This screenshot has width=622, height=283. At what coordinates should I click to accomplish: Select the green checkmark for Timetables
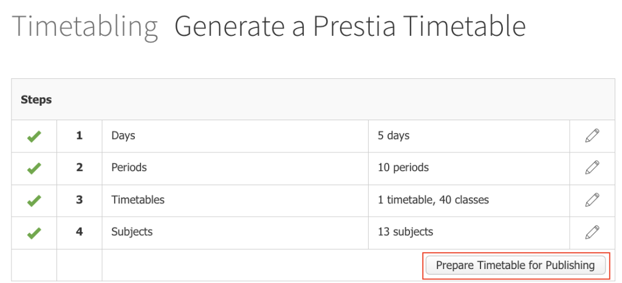point(34,201)
